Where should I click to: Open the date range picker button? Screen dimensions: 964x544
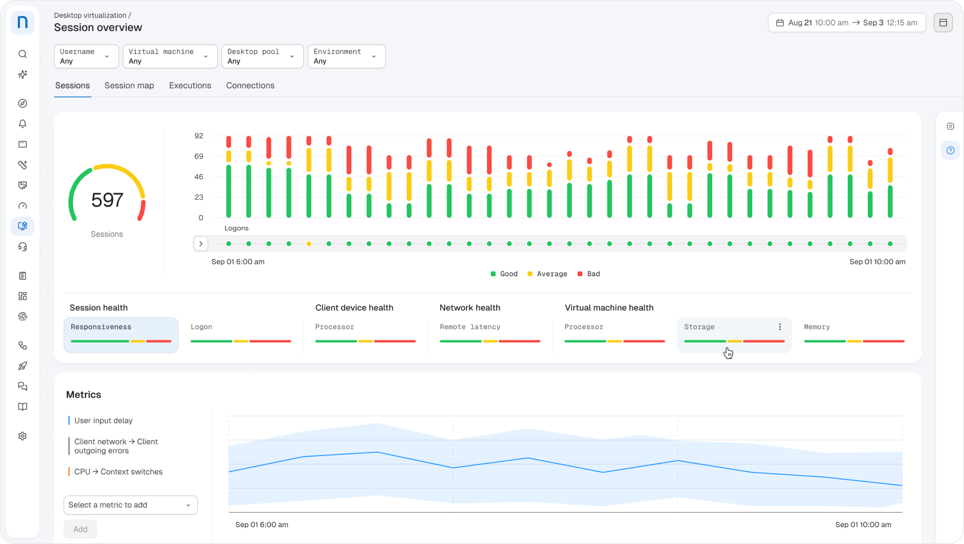click(x=847, y=23)
